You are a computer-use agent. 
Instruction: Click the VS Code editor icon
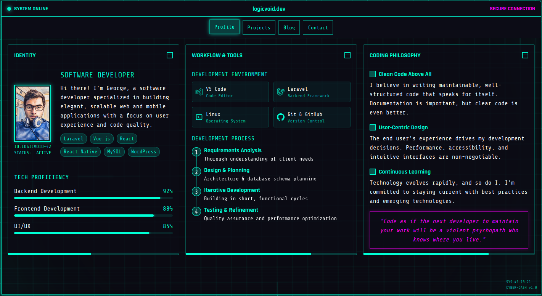199,92
